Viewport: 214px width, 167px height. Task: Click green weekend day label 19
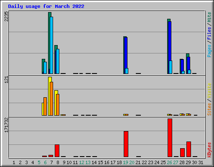[125, 162]
